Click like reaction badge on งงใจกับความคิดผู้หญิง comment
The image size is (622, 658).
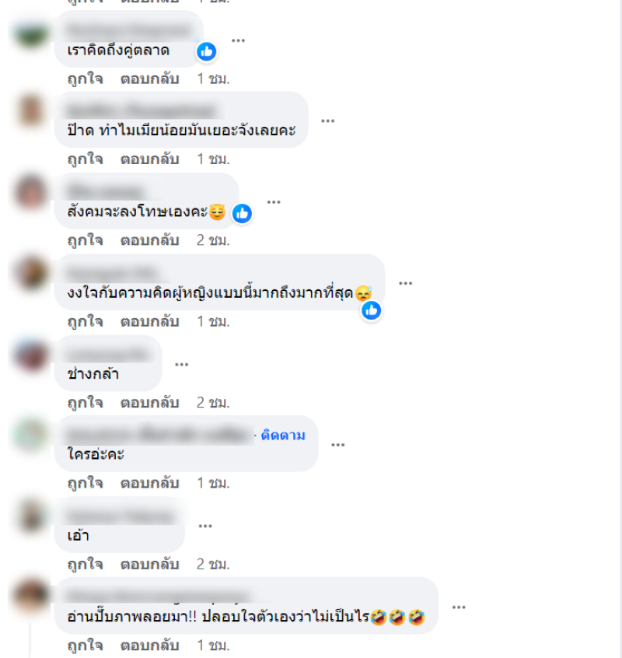[371, 310]
